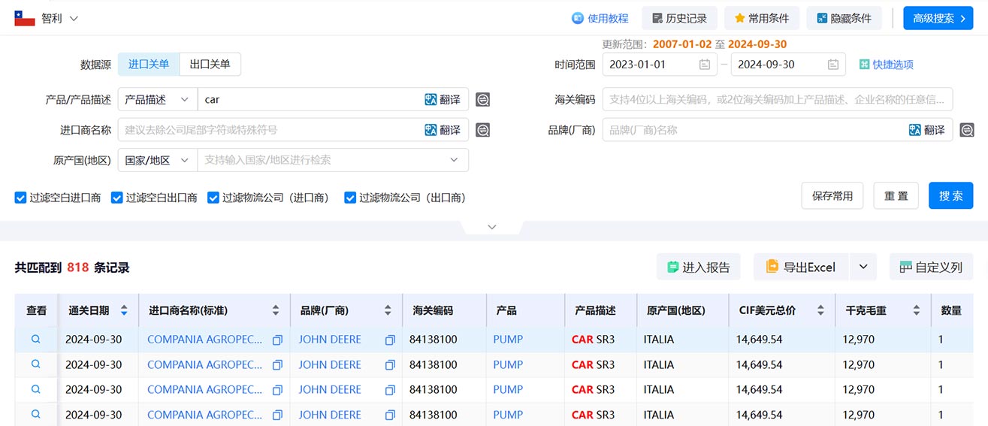
Task: Click the Chile flag icon
Action: tap(25, 18)
